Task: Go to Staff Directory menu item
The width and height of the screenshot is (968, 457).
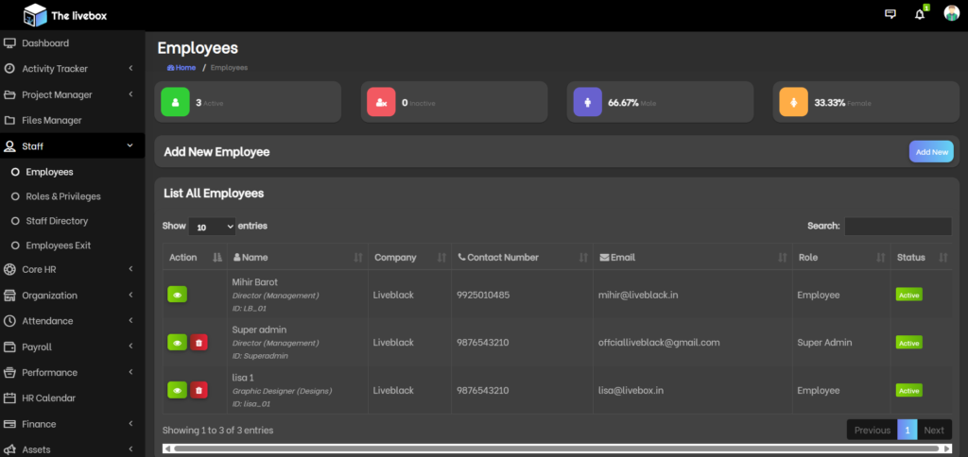Action: pos(57,221)
